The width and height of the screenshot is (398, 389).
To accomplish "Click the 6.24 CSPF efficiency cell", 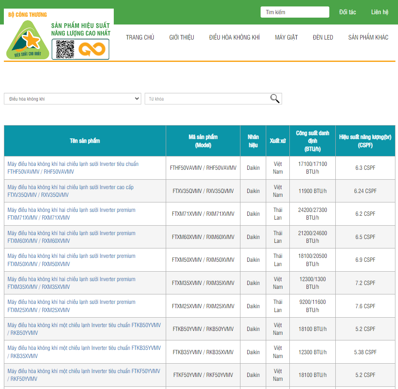I will [365, 191].
